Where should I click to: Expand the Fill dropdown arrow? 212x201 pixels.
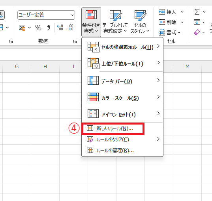tap(203, 22)
